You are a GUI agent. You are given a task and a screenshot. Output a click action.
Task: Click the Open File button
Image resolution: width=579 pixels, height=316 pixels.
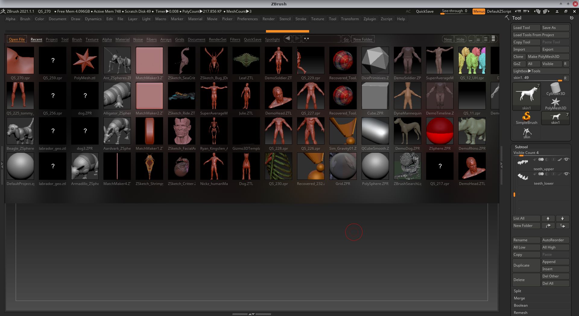point(17,39)
